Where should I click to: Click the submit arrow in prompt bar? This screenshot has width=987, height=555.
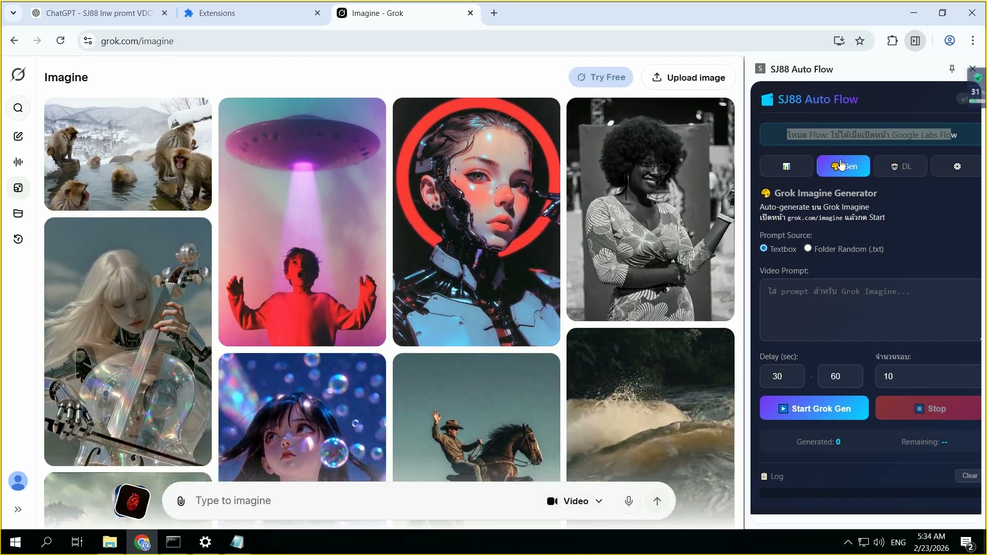click(x=657, y=501)
